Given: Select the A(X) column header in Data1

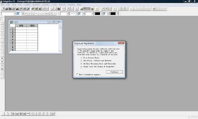Looking at the screenshot, I should coord(21,25).
